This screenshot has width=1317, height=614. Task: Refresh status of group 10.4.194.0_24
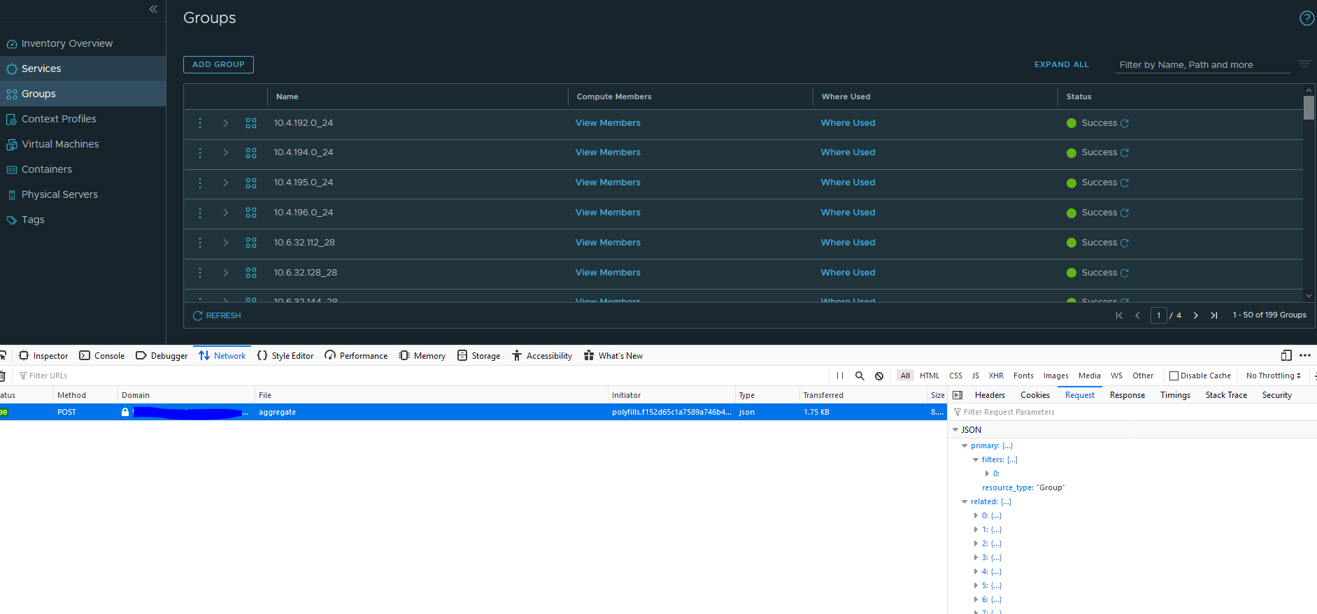pyautogui.click(x=1125, y=152)
